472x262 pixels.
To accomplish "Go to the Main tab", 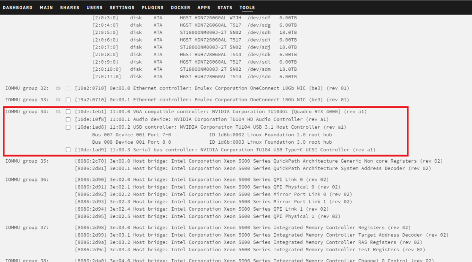I will point(46,8).
